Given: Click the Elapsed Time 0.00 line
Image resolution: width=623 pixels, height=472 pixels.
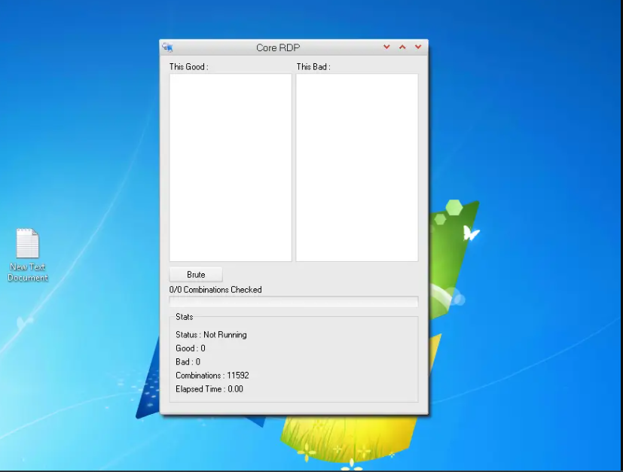Looking at the screenshot, I should [x=211, y=388].
